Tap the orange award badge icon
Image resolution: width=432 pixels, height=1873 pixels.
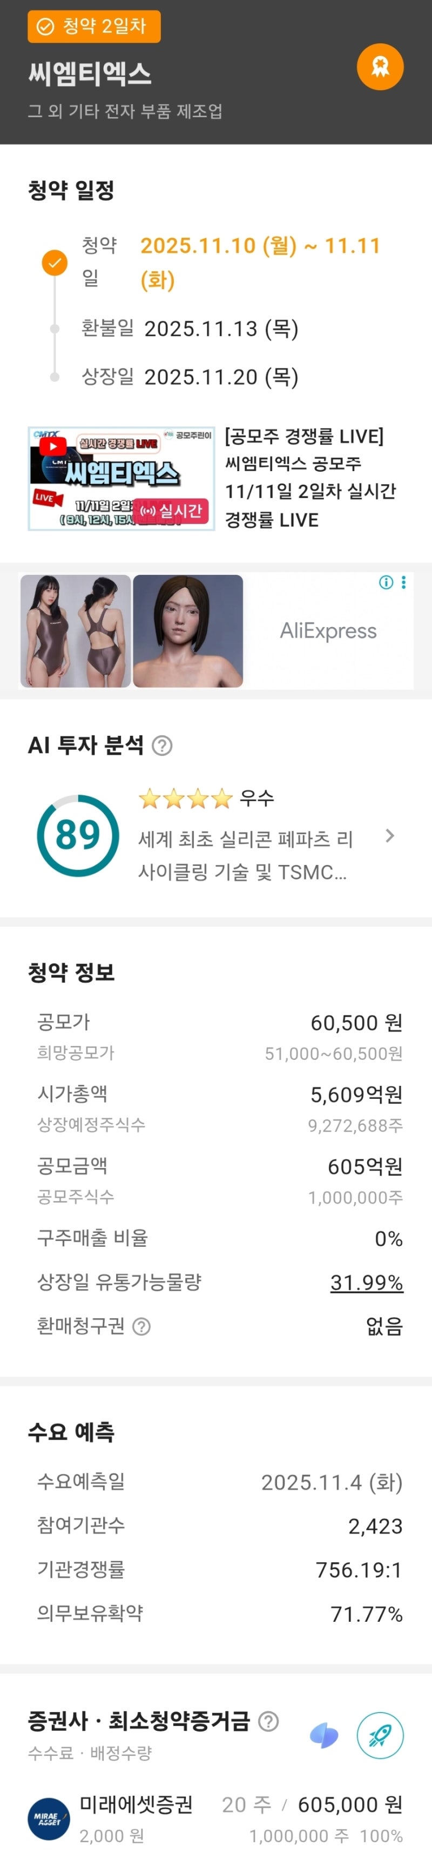click(x=380, y=67)
